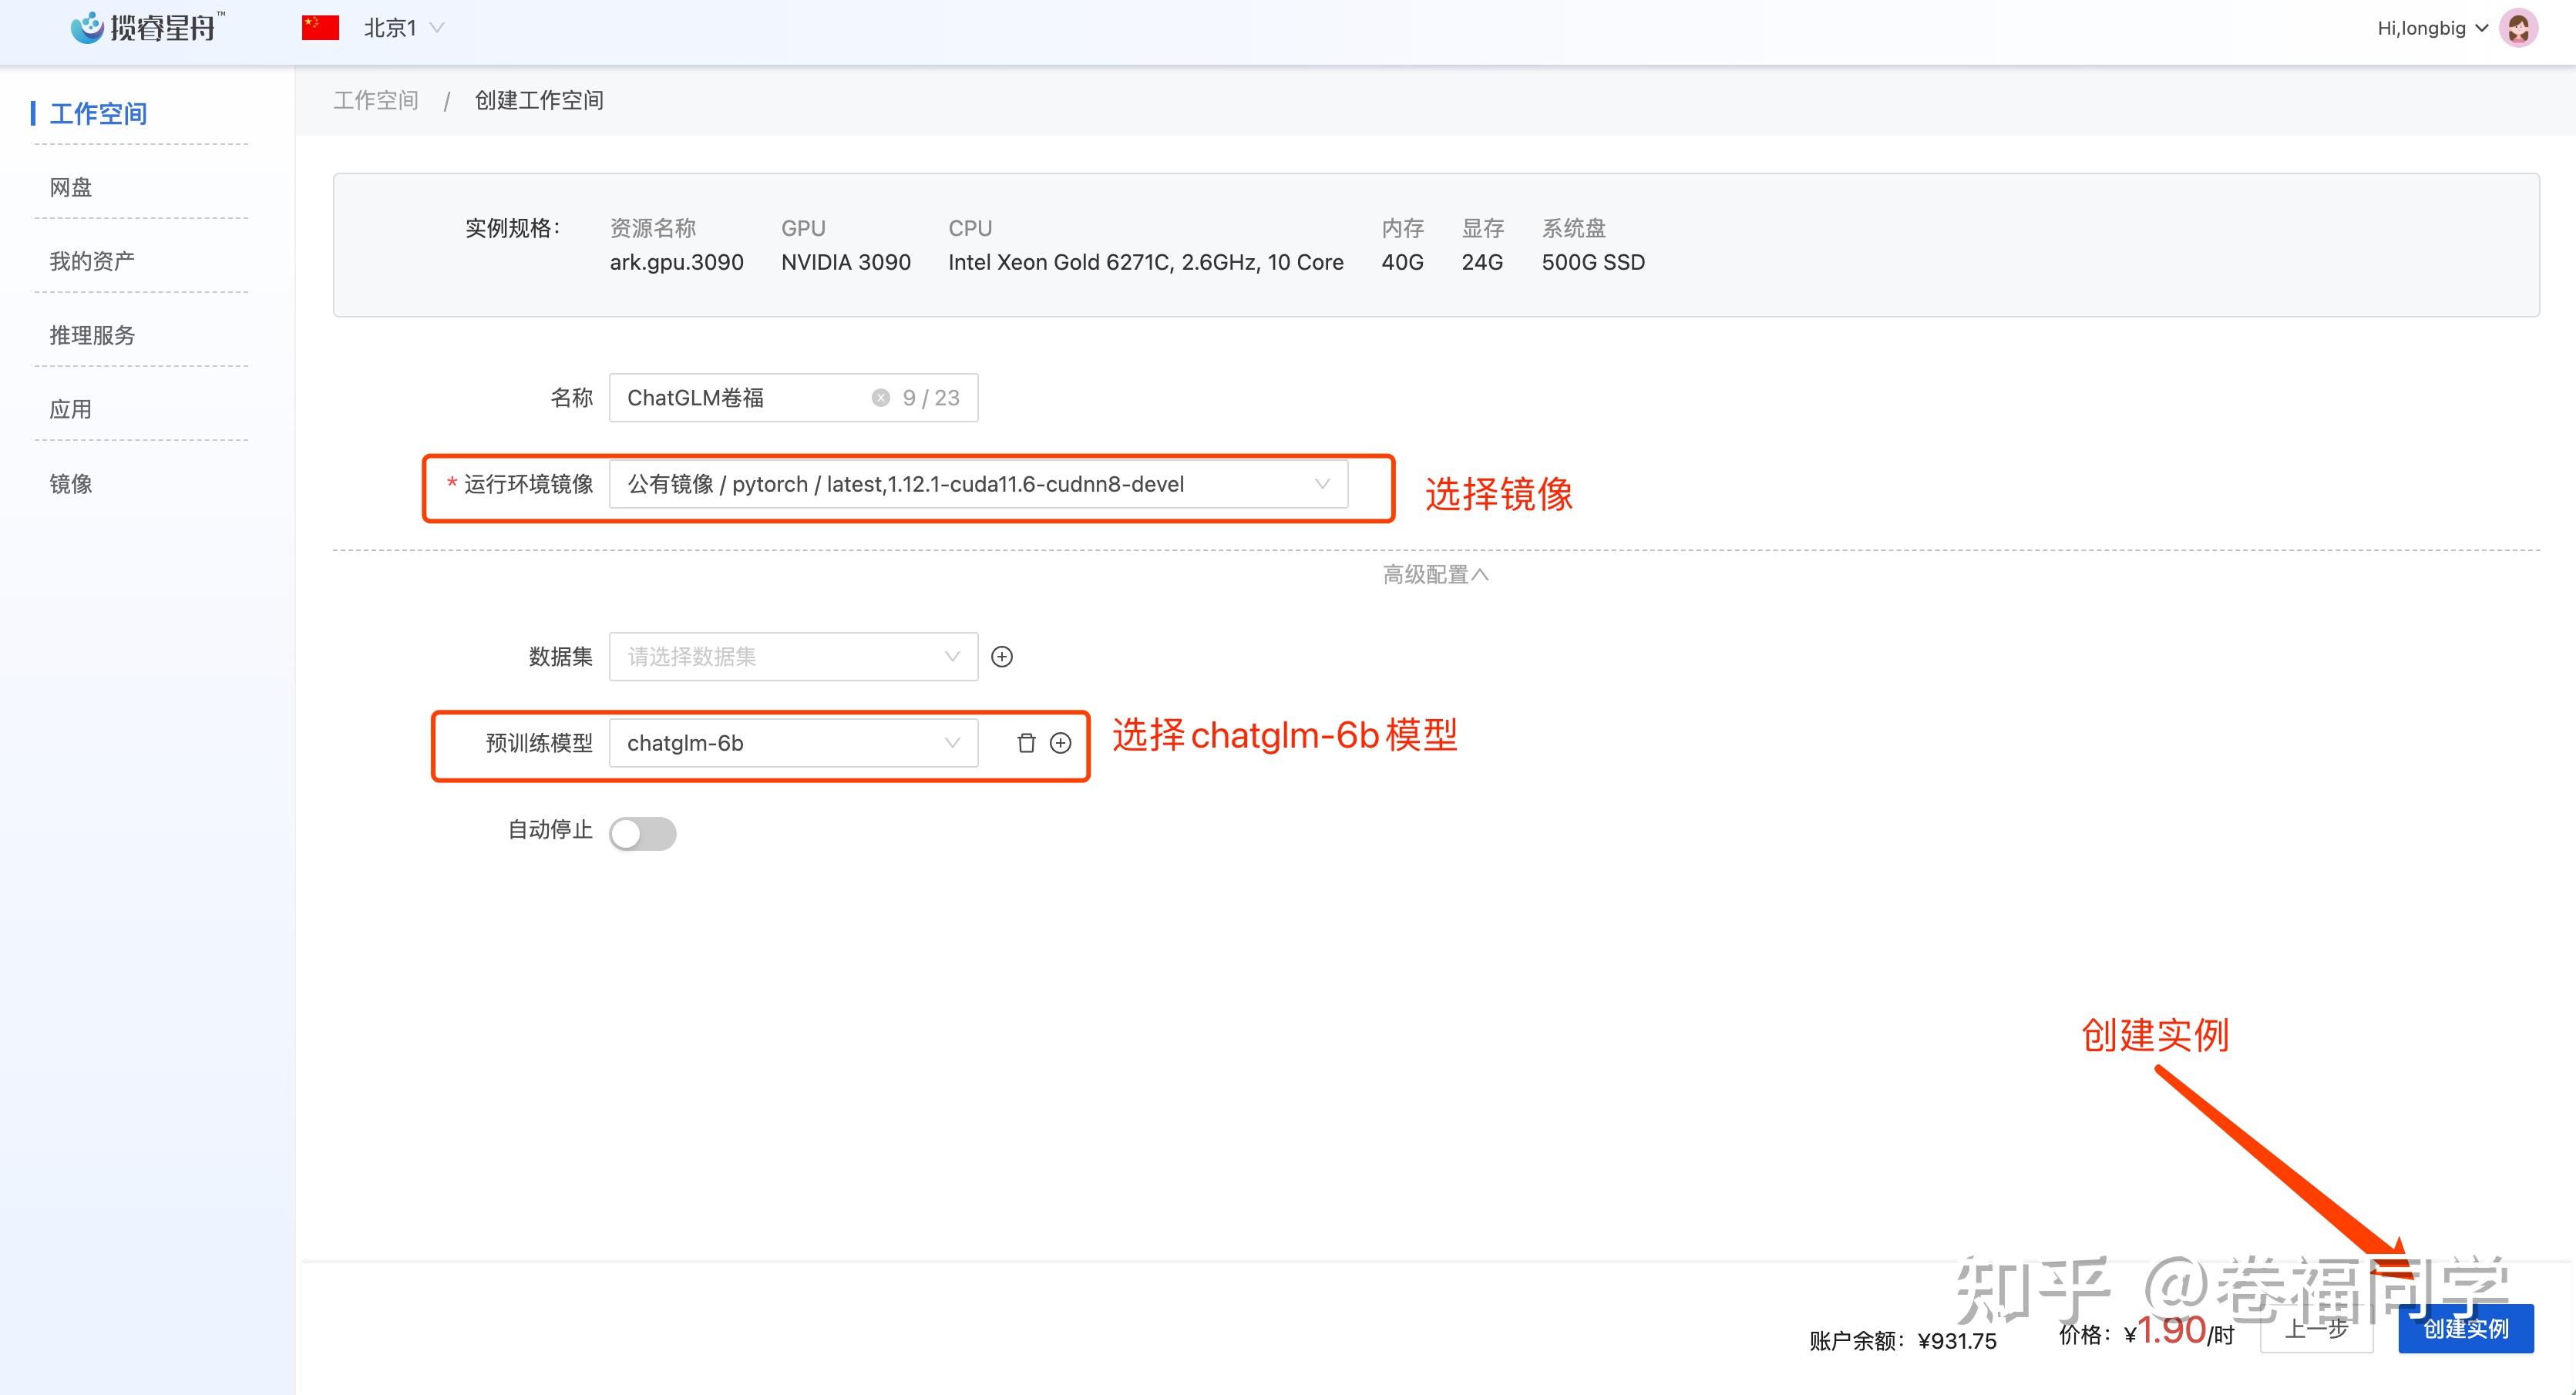The image size is (2576, 1395).
Task: Open the 数据集 dataset dropdown
Action: (792, 657)
